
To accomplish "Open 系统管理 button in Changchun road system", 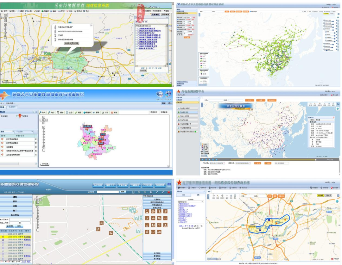I will click(160, 185).
